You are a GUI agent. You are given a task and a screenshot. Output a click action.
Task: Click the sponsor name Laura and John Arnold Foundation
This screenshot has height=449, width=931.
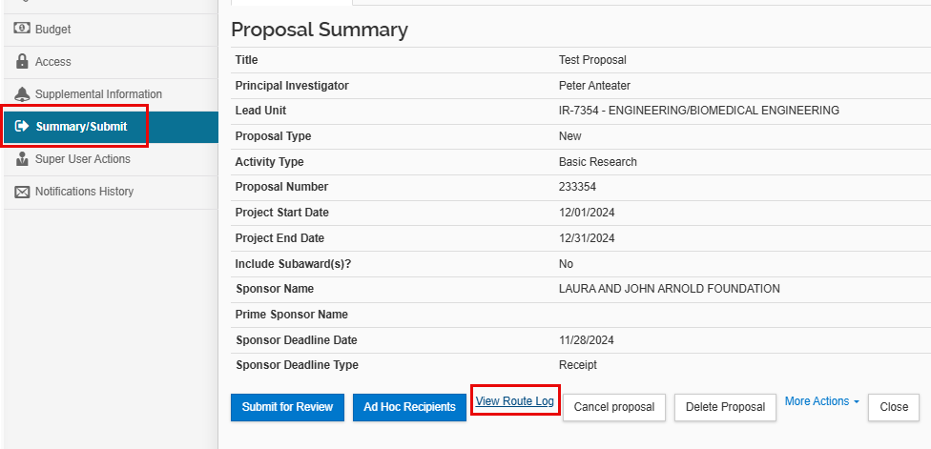[669, 289]
